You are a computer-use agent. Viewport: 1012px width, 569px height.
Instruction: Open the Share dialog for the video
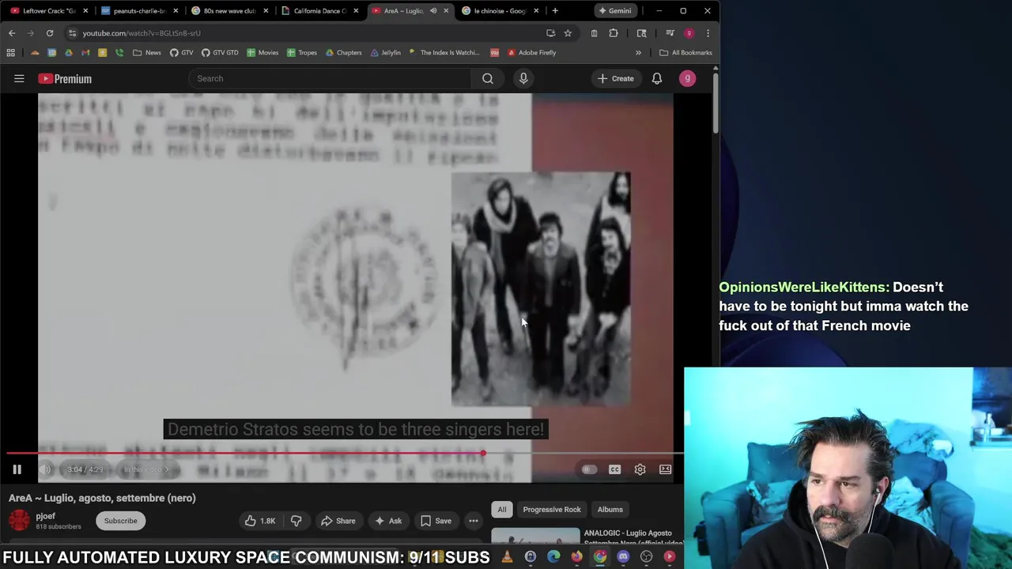coord(338,521)
